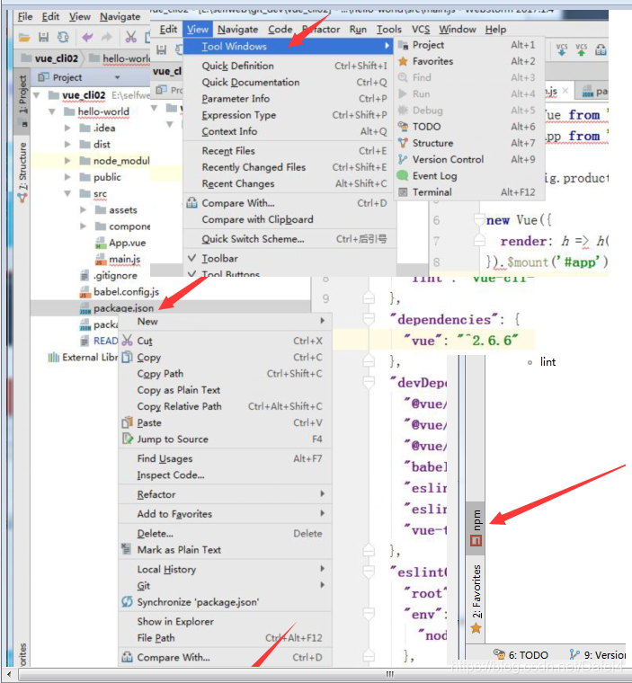
Task: Click the Structure side tab
Action: click(x=22, y=173)
